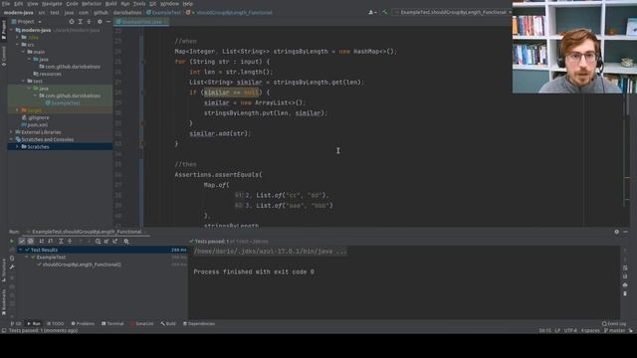Click the ExampleTest breadcrumb
Image resolution: width=637 pixels, height=358 pixels.
pos(163,13)
